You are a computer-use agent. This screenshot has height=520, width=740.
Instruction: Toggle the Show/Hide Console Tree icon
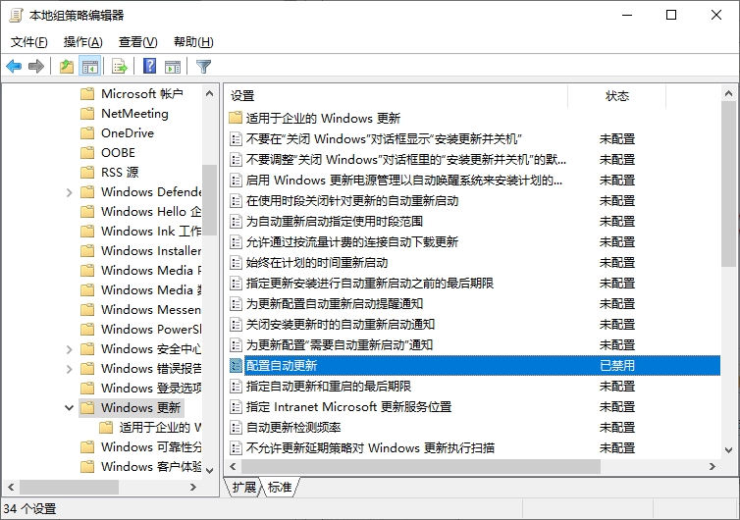pos(89,67)
